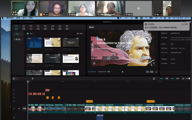Click the 导入 import button

point(30,33)
